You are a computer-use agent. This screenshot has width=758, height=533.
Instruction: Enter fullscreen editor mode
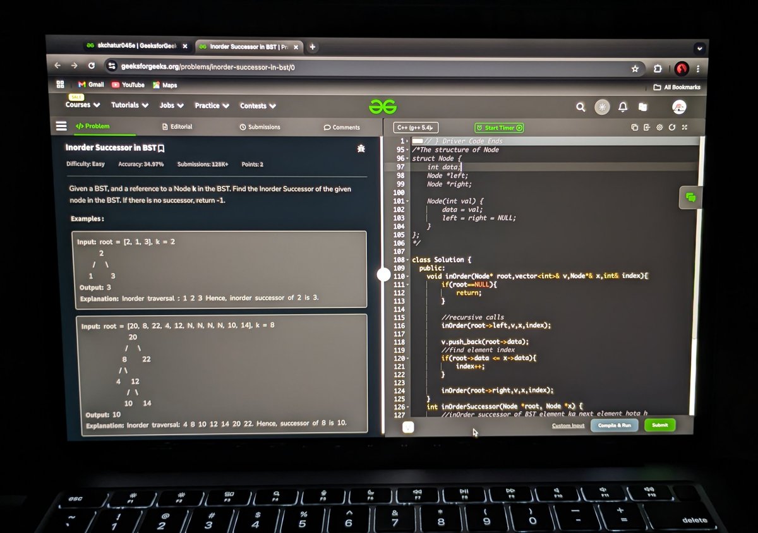(x=685, y=128)
